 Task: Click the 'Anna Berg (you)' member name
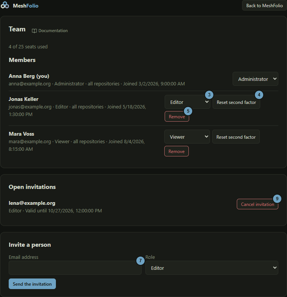tap(29, 76)
